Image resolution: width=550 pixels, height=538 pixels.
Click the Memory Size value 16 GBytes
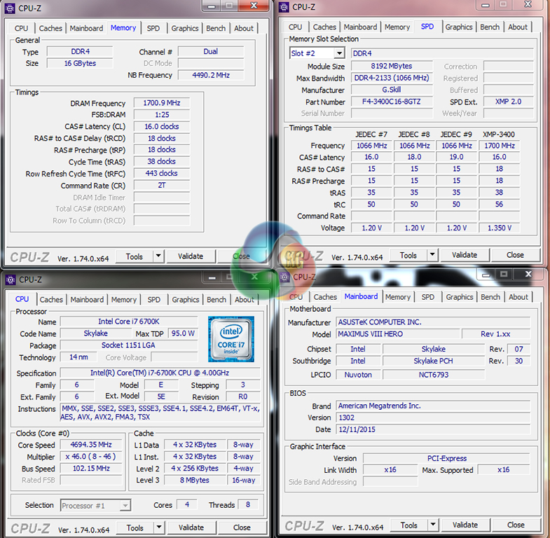pos(80,63)
